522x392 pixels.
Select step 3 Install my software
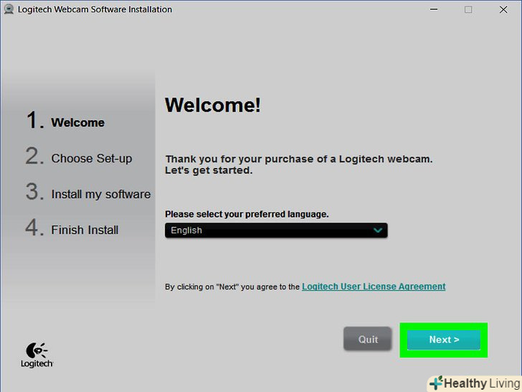(88, 193)
